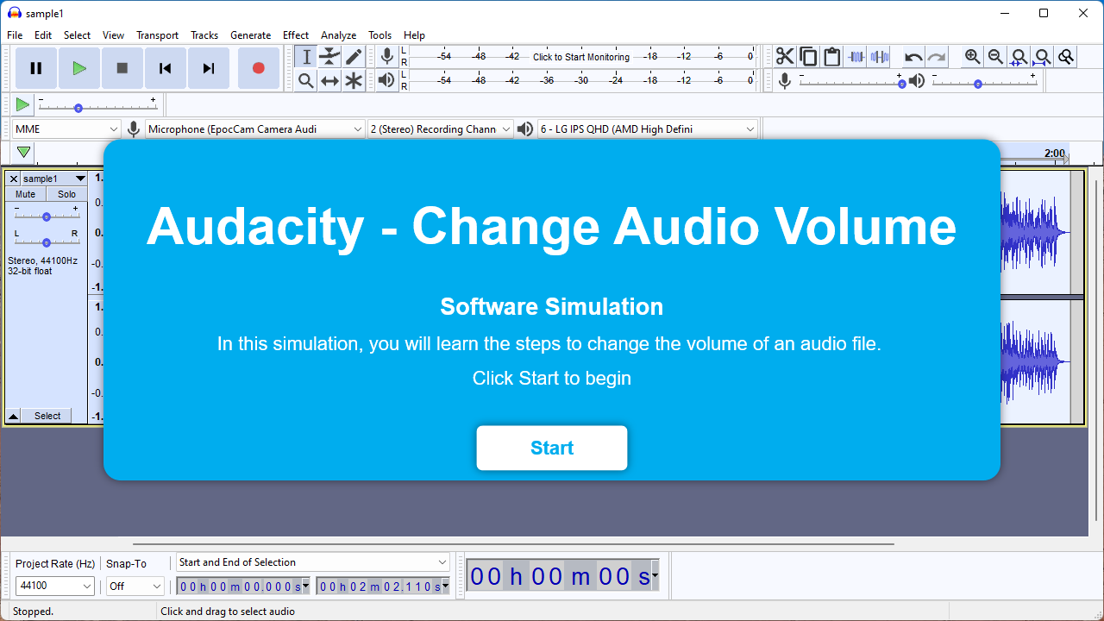1104x621 pixels.
Task: Collapse the sample1 track with arrow
Action: [x=13, y=416]
